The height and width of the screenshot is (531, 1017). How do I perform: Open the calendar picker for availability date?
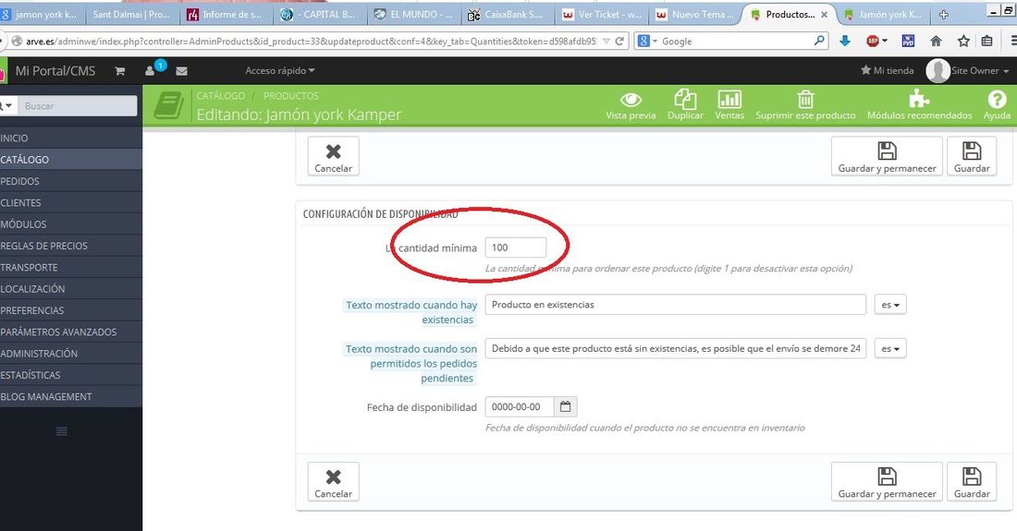tap(565, 406)
